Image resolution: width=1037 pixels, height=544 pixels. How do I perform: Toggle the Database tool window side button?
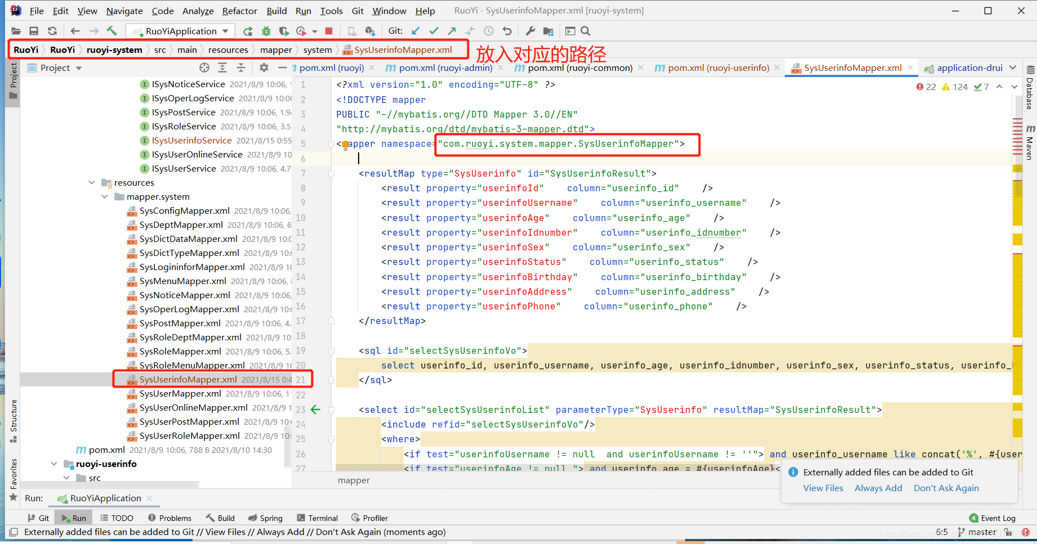pos(1030,88)
